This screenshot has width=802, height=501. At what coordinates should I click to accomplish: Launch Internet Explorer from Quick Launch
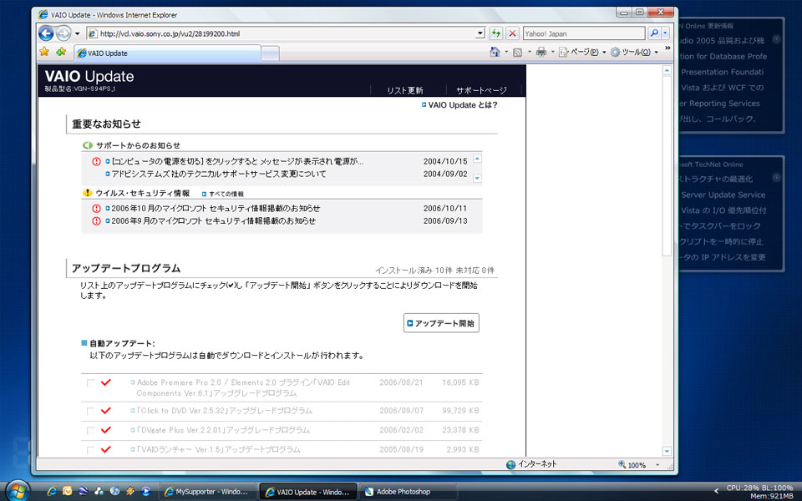52,491
